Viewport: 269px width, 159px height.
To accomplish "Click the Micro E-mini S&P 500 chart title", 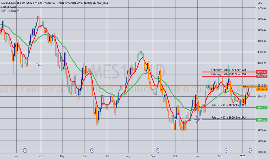I will 55,3.
